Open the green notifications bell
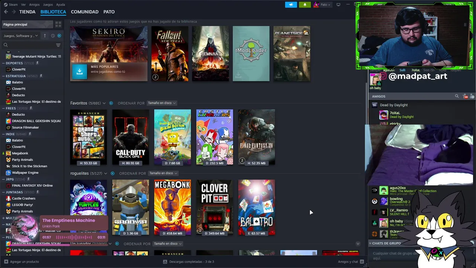Viewport: 476px width, 268px height. [x=305, y=4]
